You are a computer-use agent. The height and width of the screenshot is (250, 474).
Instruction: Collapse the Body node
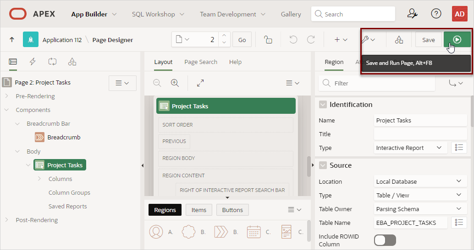[x=17, y=151]
